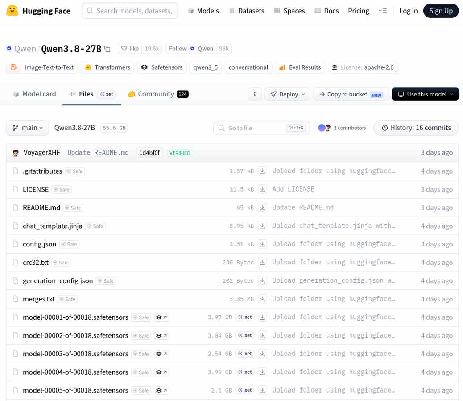Go to Models in the navigation
463x401 pixels.
(x=203, y=11)
